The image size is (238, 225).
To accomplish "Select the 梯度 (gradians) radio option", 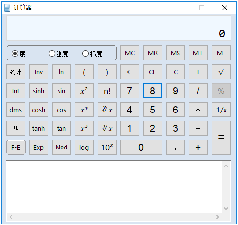I will point(92,54).
